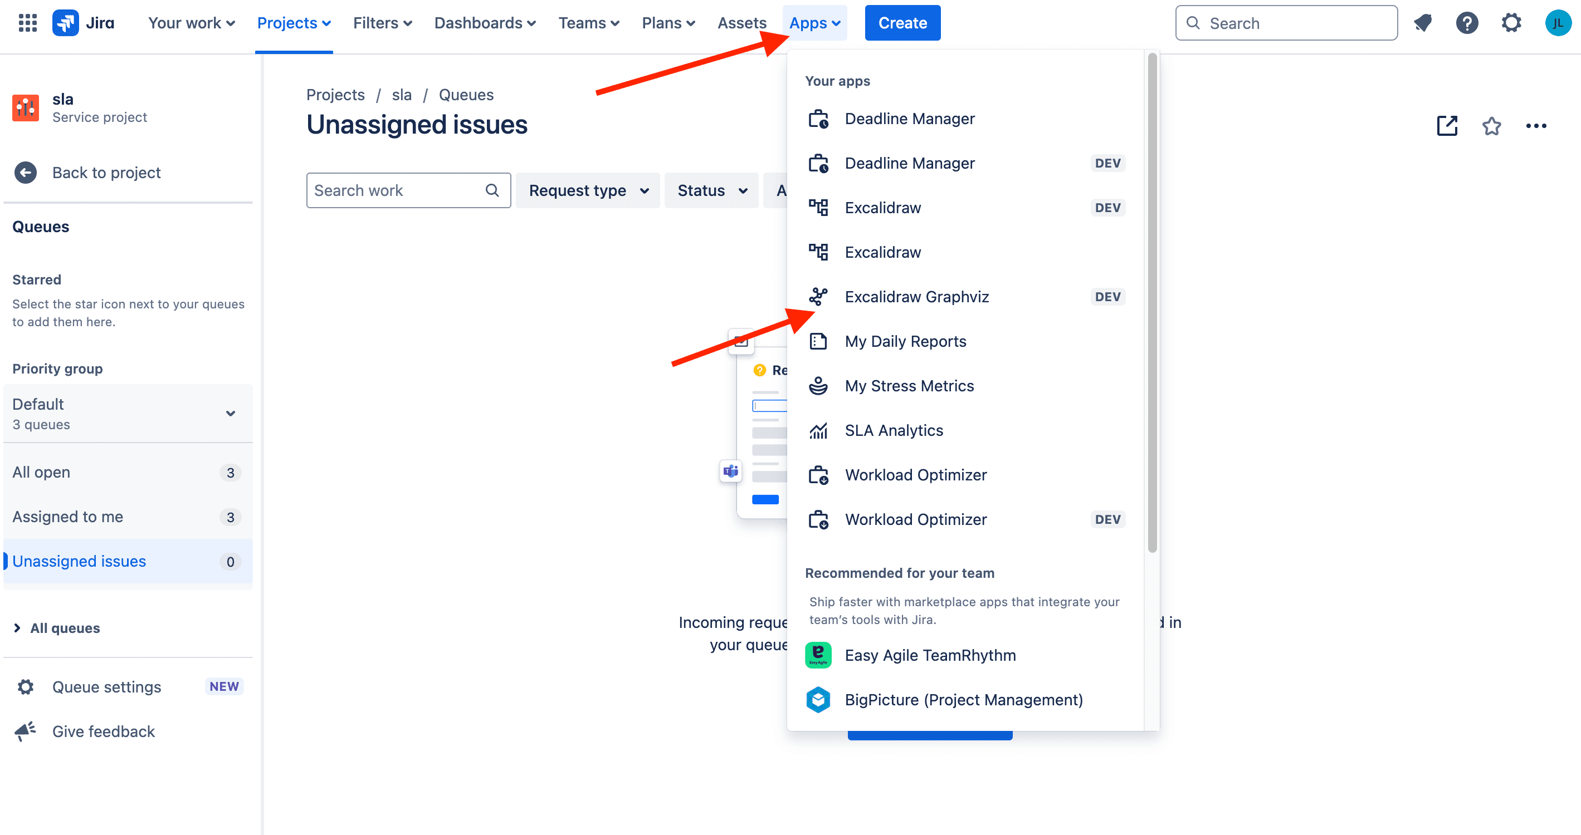Click the Queue settings gear icon

coord(25,686)
